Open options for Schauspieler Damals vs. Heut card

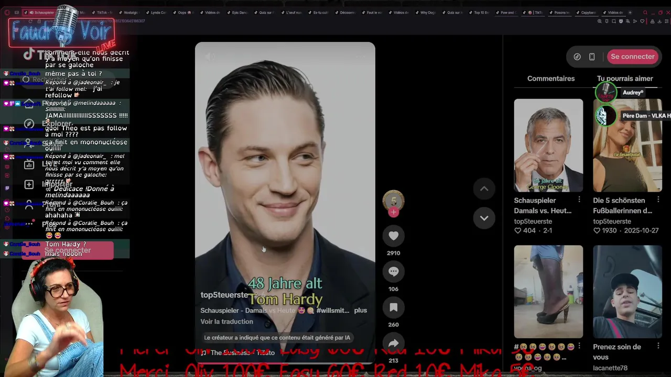(x=579, y=199)
